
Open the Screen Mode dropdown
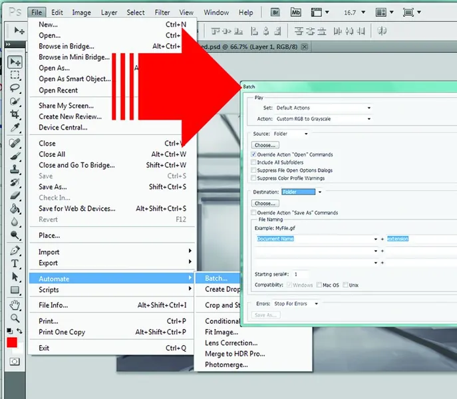click(x=412, y=12)
